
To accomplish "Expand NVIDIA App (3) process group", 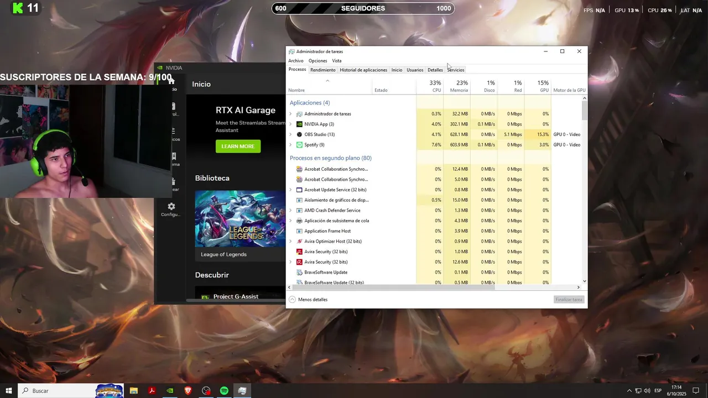I will tap(290, 124).
